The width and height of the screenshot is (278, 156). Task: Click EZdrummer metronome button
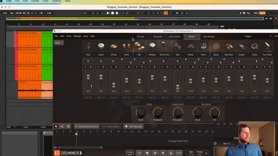pos(171,153)
